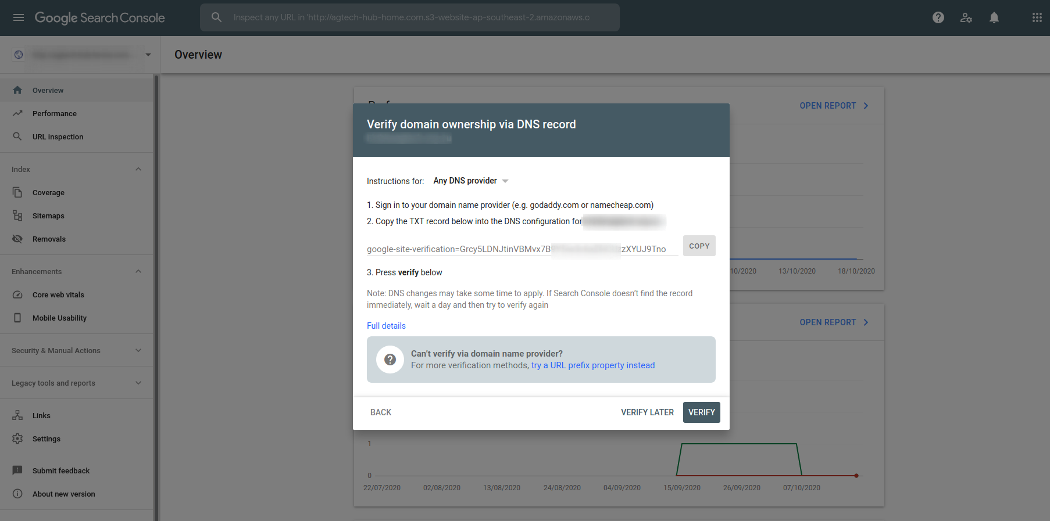Collapse the Enhancements section
Viewport: 1050px width, 521px height.
pyautogui.click(x=138, y=271)
